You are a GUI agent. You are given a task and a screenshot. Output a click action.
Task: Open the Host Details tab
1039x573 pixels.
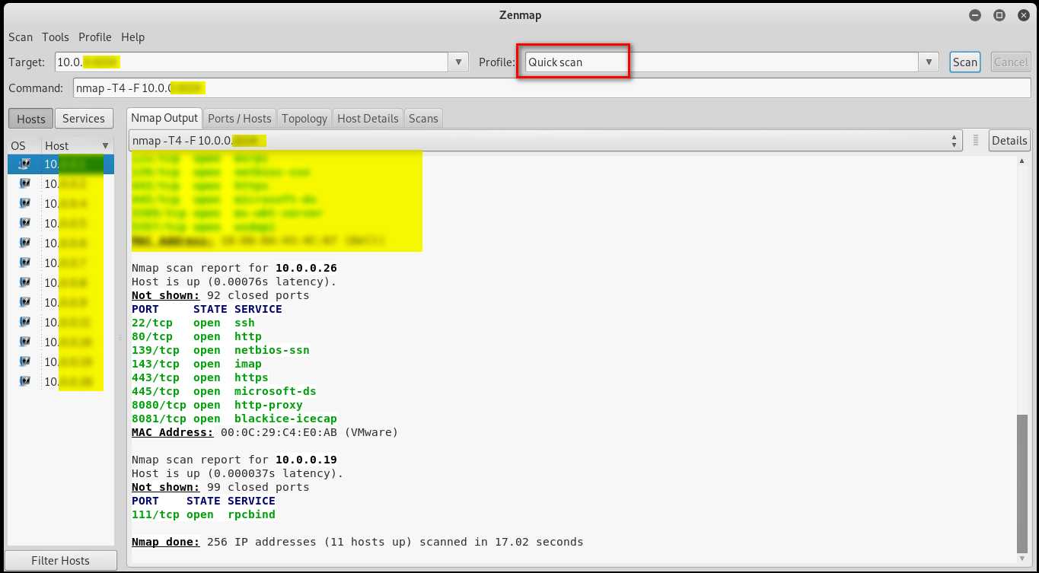click(368, 119)
